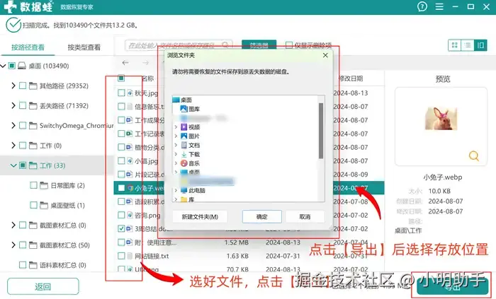Click the folder icon of 丢失路径 (71392)
Screen dimensions: 496x299
(x=33, y=105)
